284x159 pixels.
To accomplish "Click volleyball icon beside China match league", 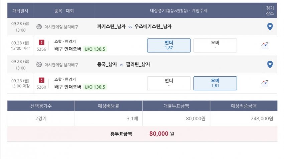I will point(39,65).
